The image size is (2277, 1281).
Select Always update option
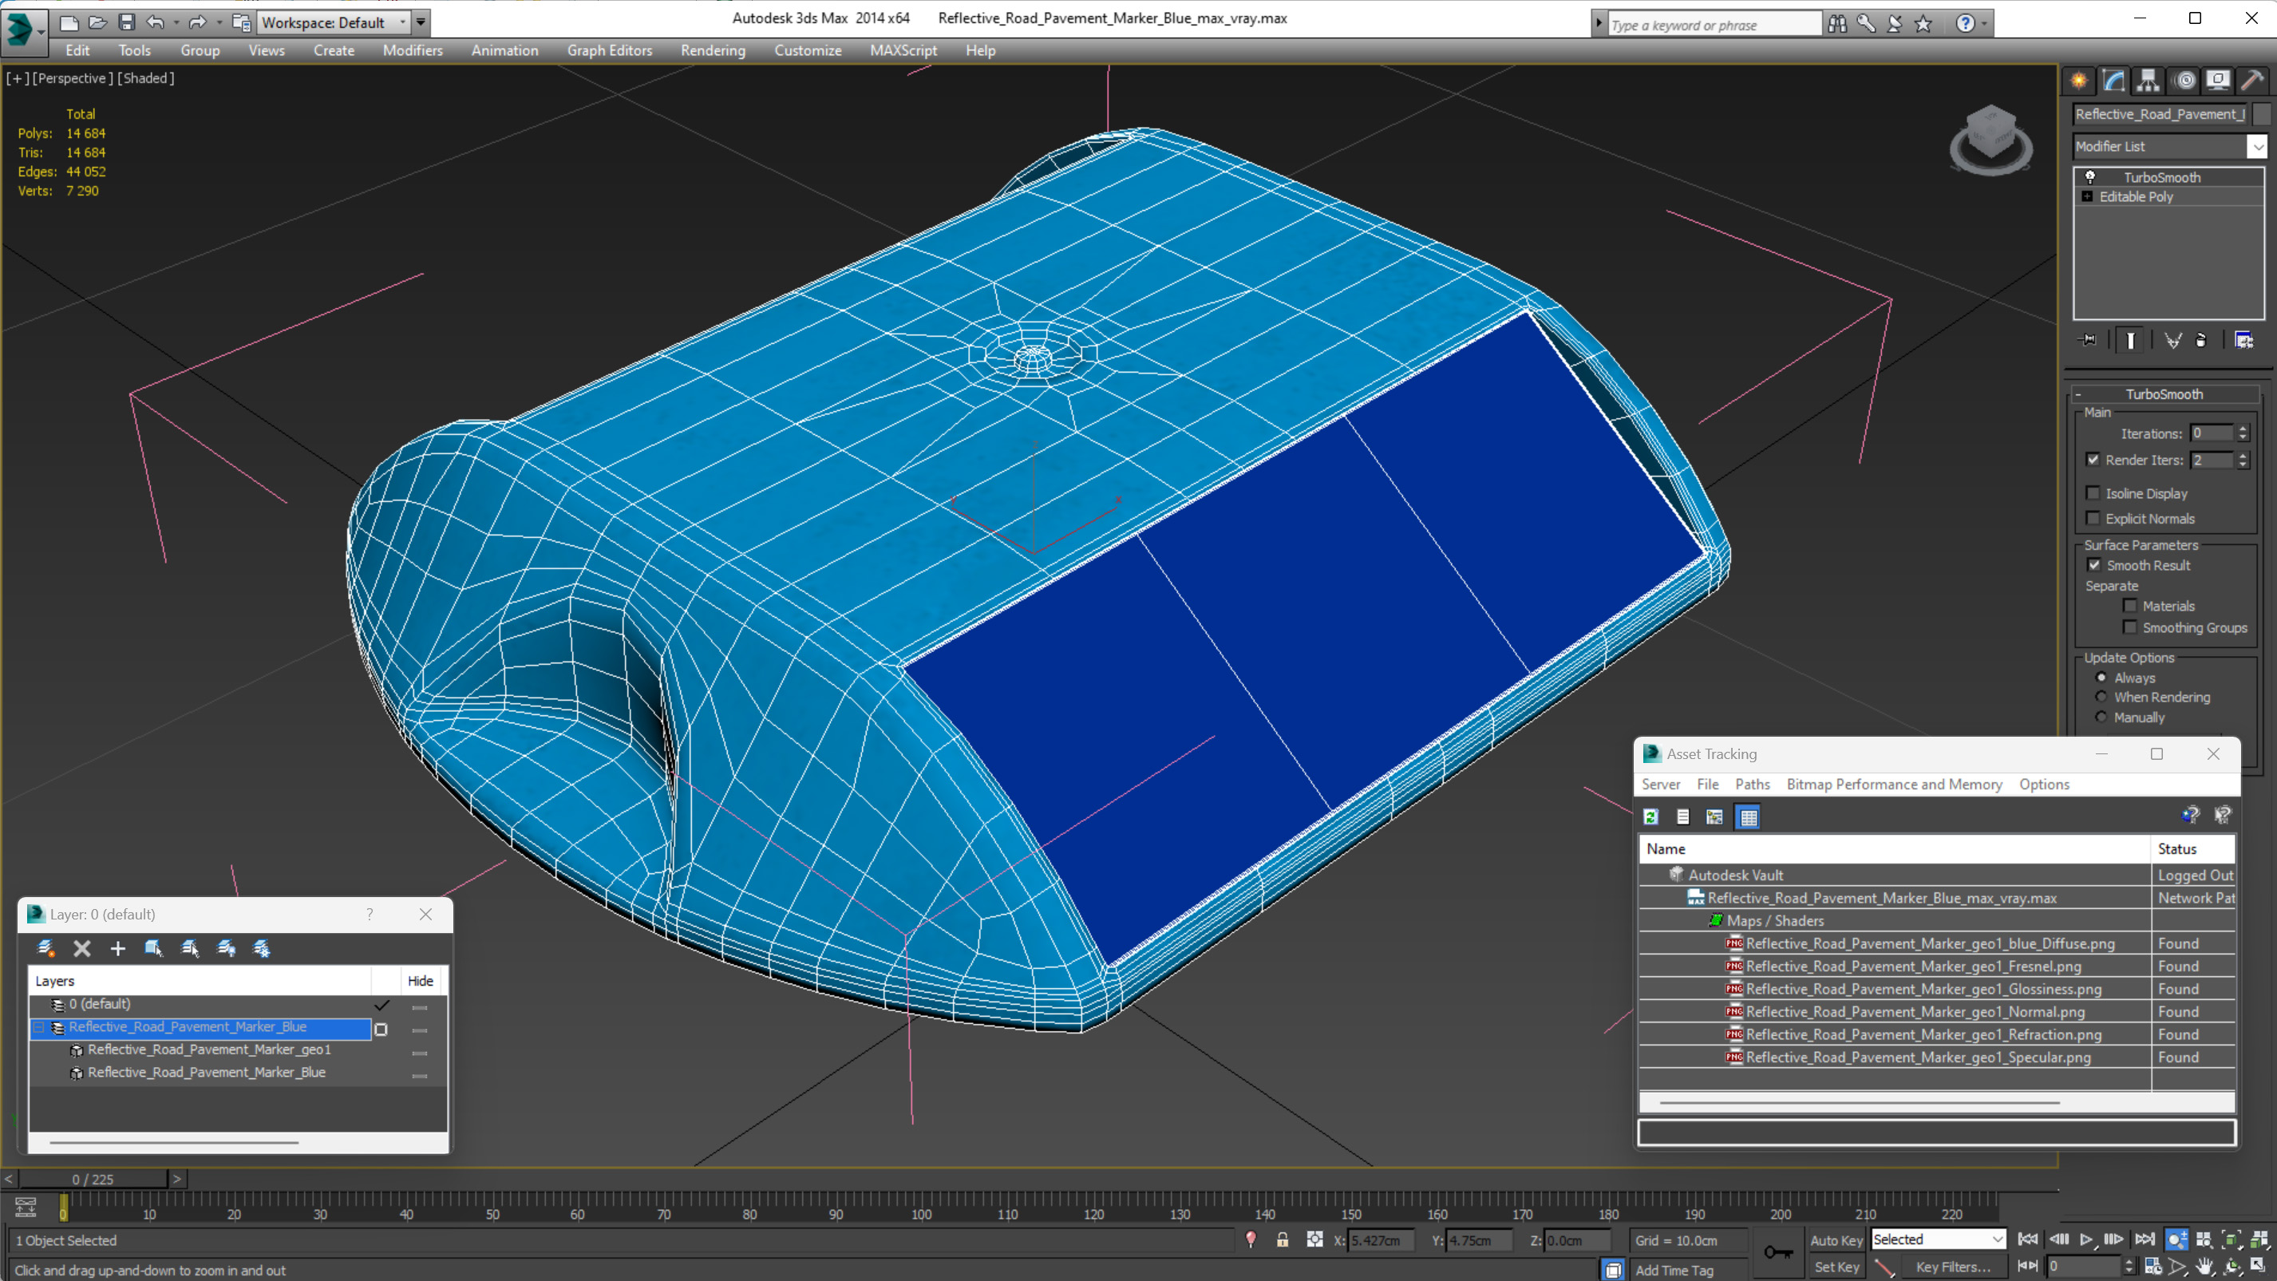2102,677
